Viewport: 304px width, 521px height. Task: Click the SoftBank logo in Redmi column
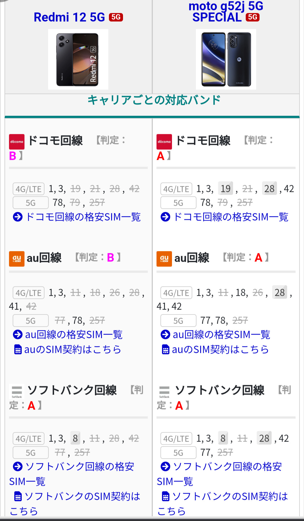17,391
